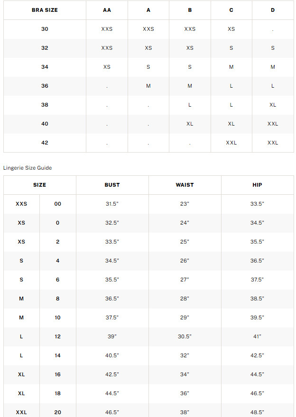
Task: Select the BUST column header
Action: point(112,185)
